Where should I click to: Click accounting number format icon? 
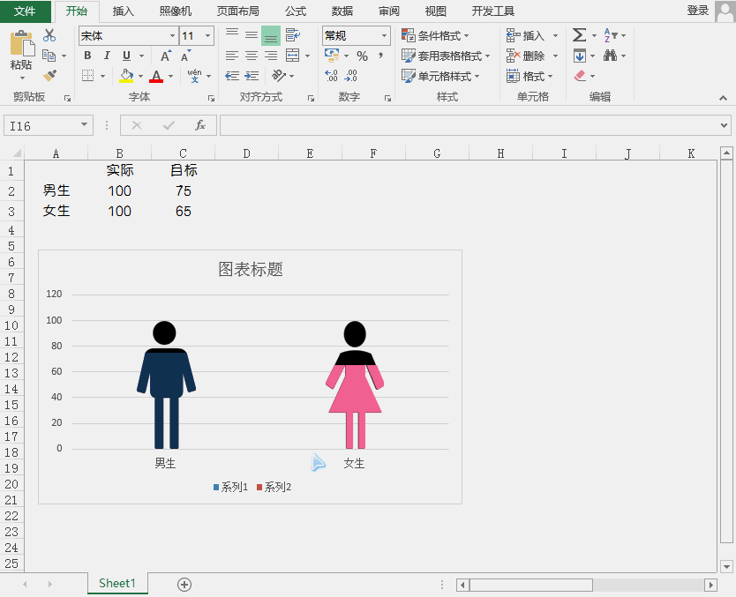pos(332,56)
